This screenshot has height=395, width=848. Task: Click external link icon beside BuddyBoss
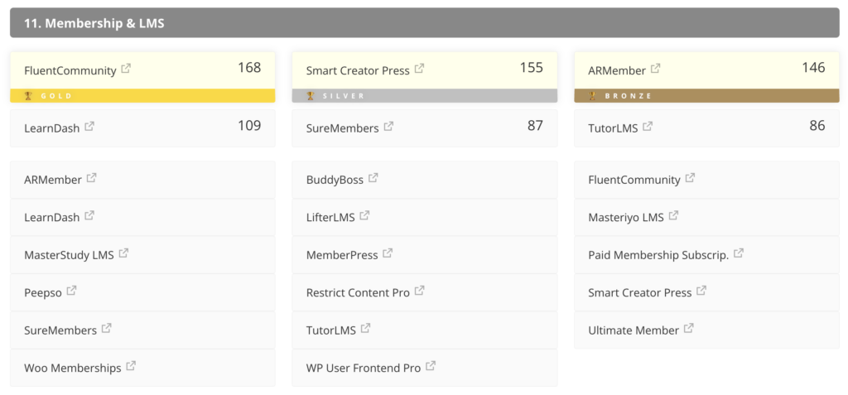point(373,178)
